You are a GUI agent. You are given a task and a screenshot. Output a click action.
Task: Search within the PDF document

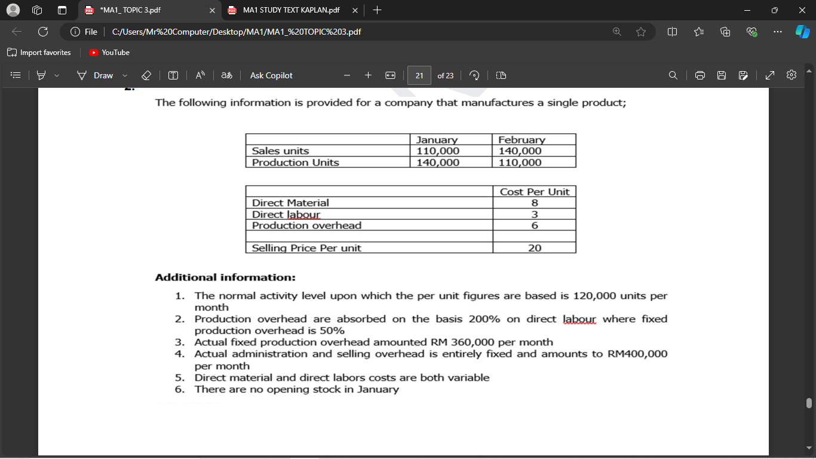(673, 75)
